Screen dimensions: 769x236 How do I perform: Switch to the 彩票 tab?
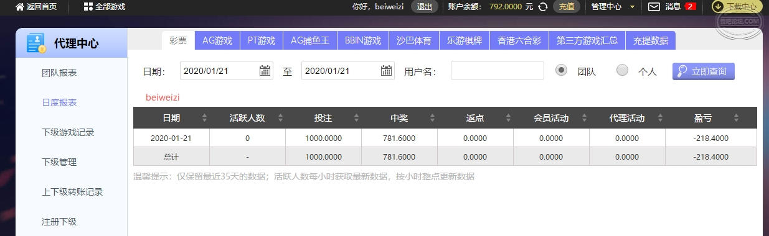coord(178,40)
